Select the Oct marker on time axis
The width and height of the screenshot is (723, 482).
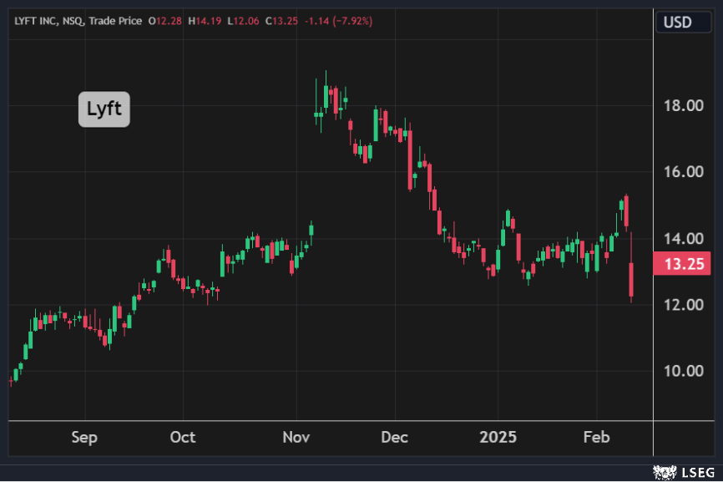coord(182,437)
